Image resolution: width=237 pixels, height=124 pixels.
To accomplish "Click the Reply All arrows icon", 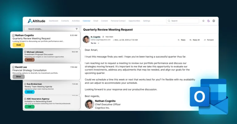I will (x=191, y=40).
